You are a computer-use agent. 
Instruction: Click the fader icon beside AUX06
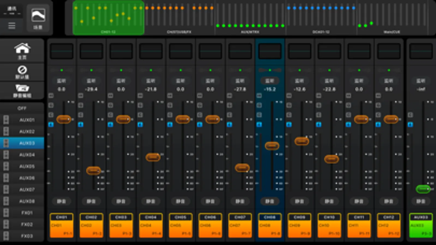6,178
